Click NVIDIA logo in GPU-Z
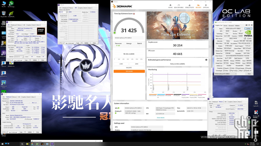Screen dimensions: 261x146 [248, 33]
